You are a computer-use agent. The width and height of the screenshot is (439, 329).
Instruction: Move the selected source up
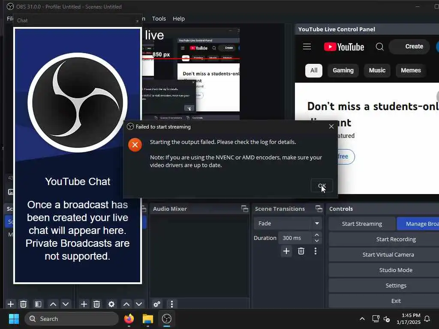[126, 304]
